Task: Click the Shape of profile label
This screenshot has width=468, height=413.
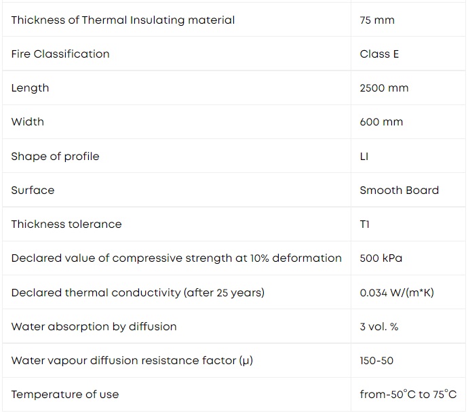Action: coord(55,157)
